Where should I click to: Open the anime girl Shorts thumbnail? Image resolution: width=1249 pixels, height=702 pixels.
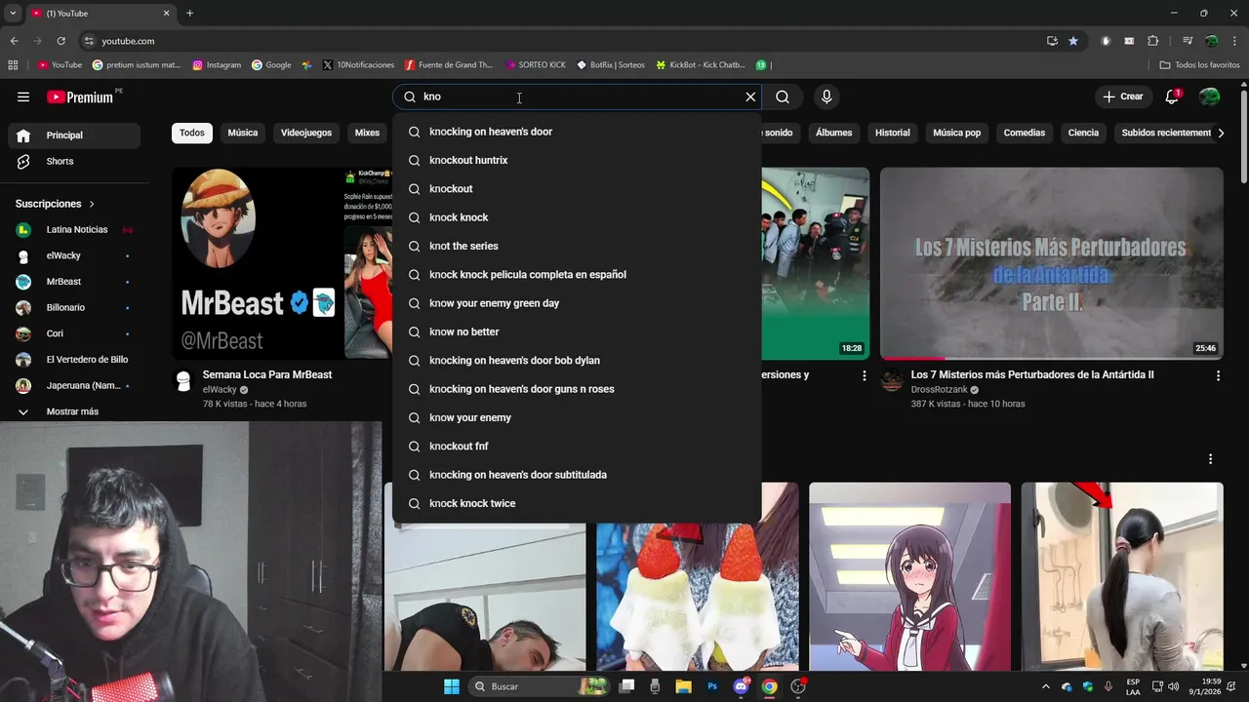(909, 576)
